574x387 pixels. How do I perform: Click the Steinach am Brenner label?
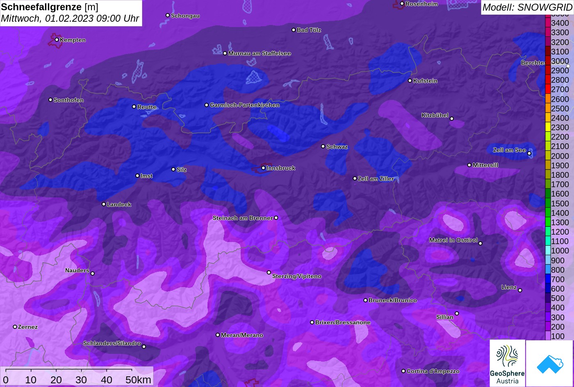(x=243, y=218)
